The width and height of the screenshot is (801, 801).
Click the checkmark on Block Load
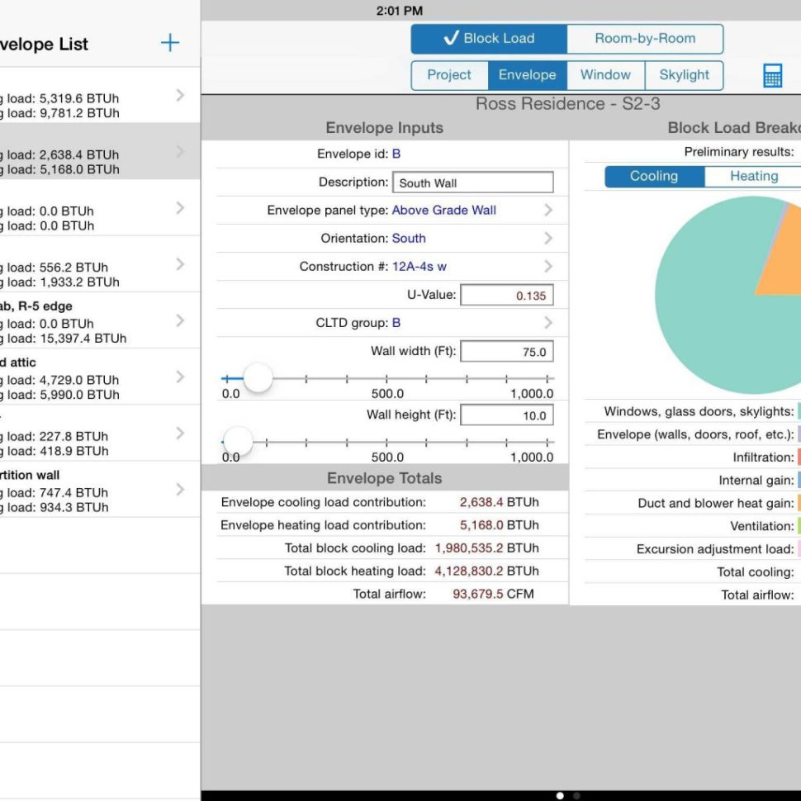click(x=451, y=38)
